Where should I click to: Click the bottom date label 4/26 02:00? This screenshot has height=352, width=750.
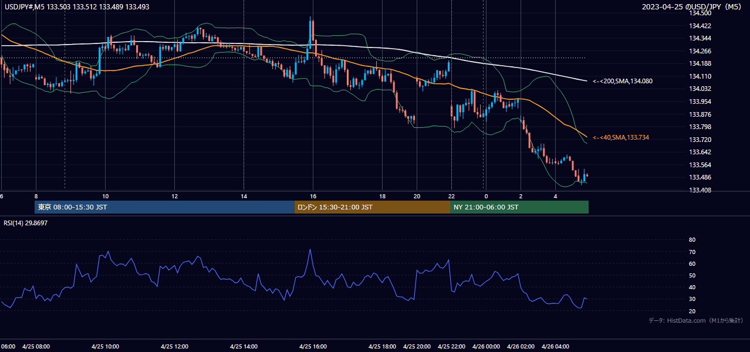click(x=521, y=346)
